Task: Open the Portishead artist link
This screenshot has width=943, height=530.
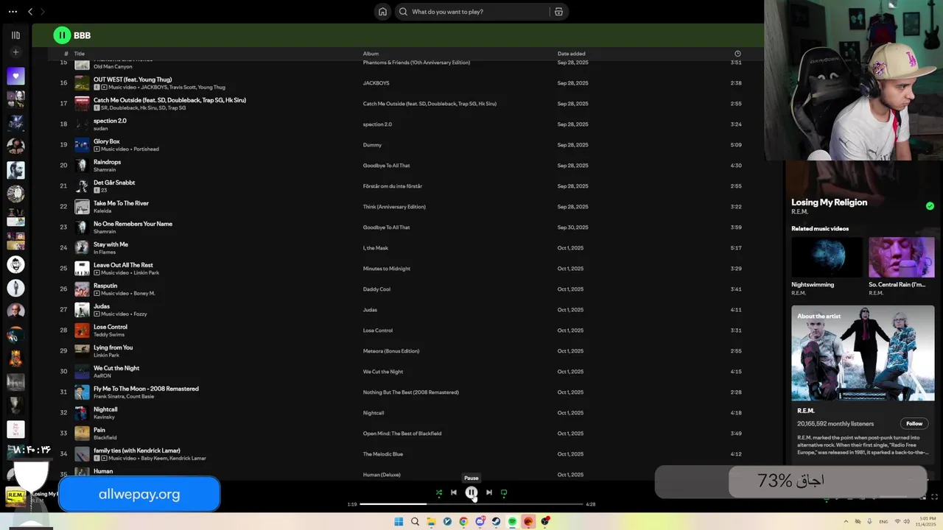Action: point(146,149)
